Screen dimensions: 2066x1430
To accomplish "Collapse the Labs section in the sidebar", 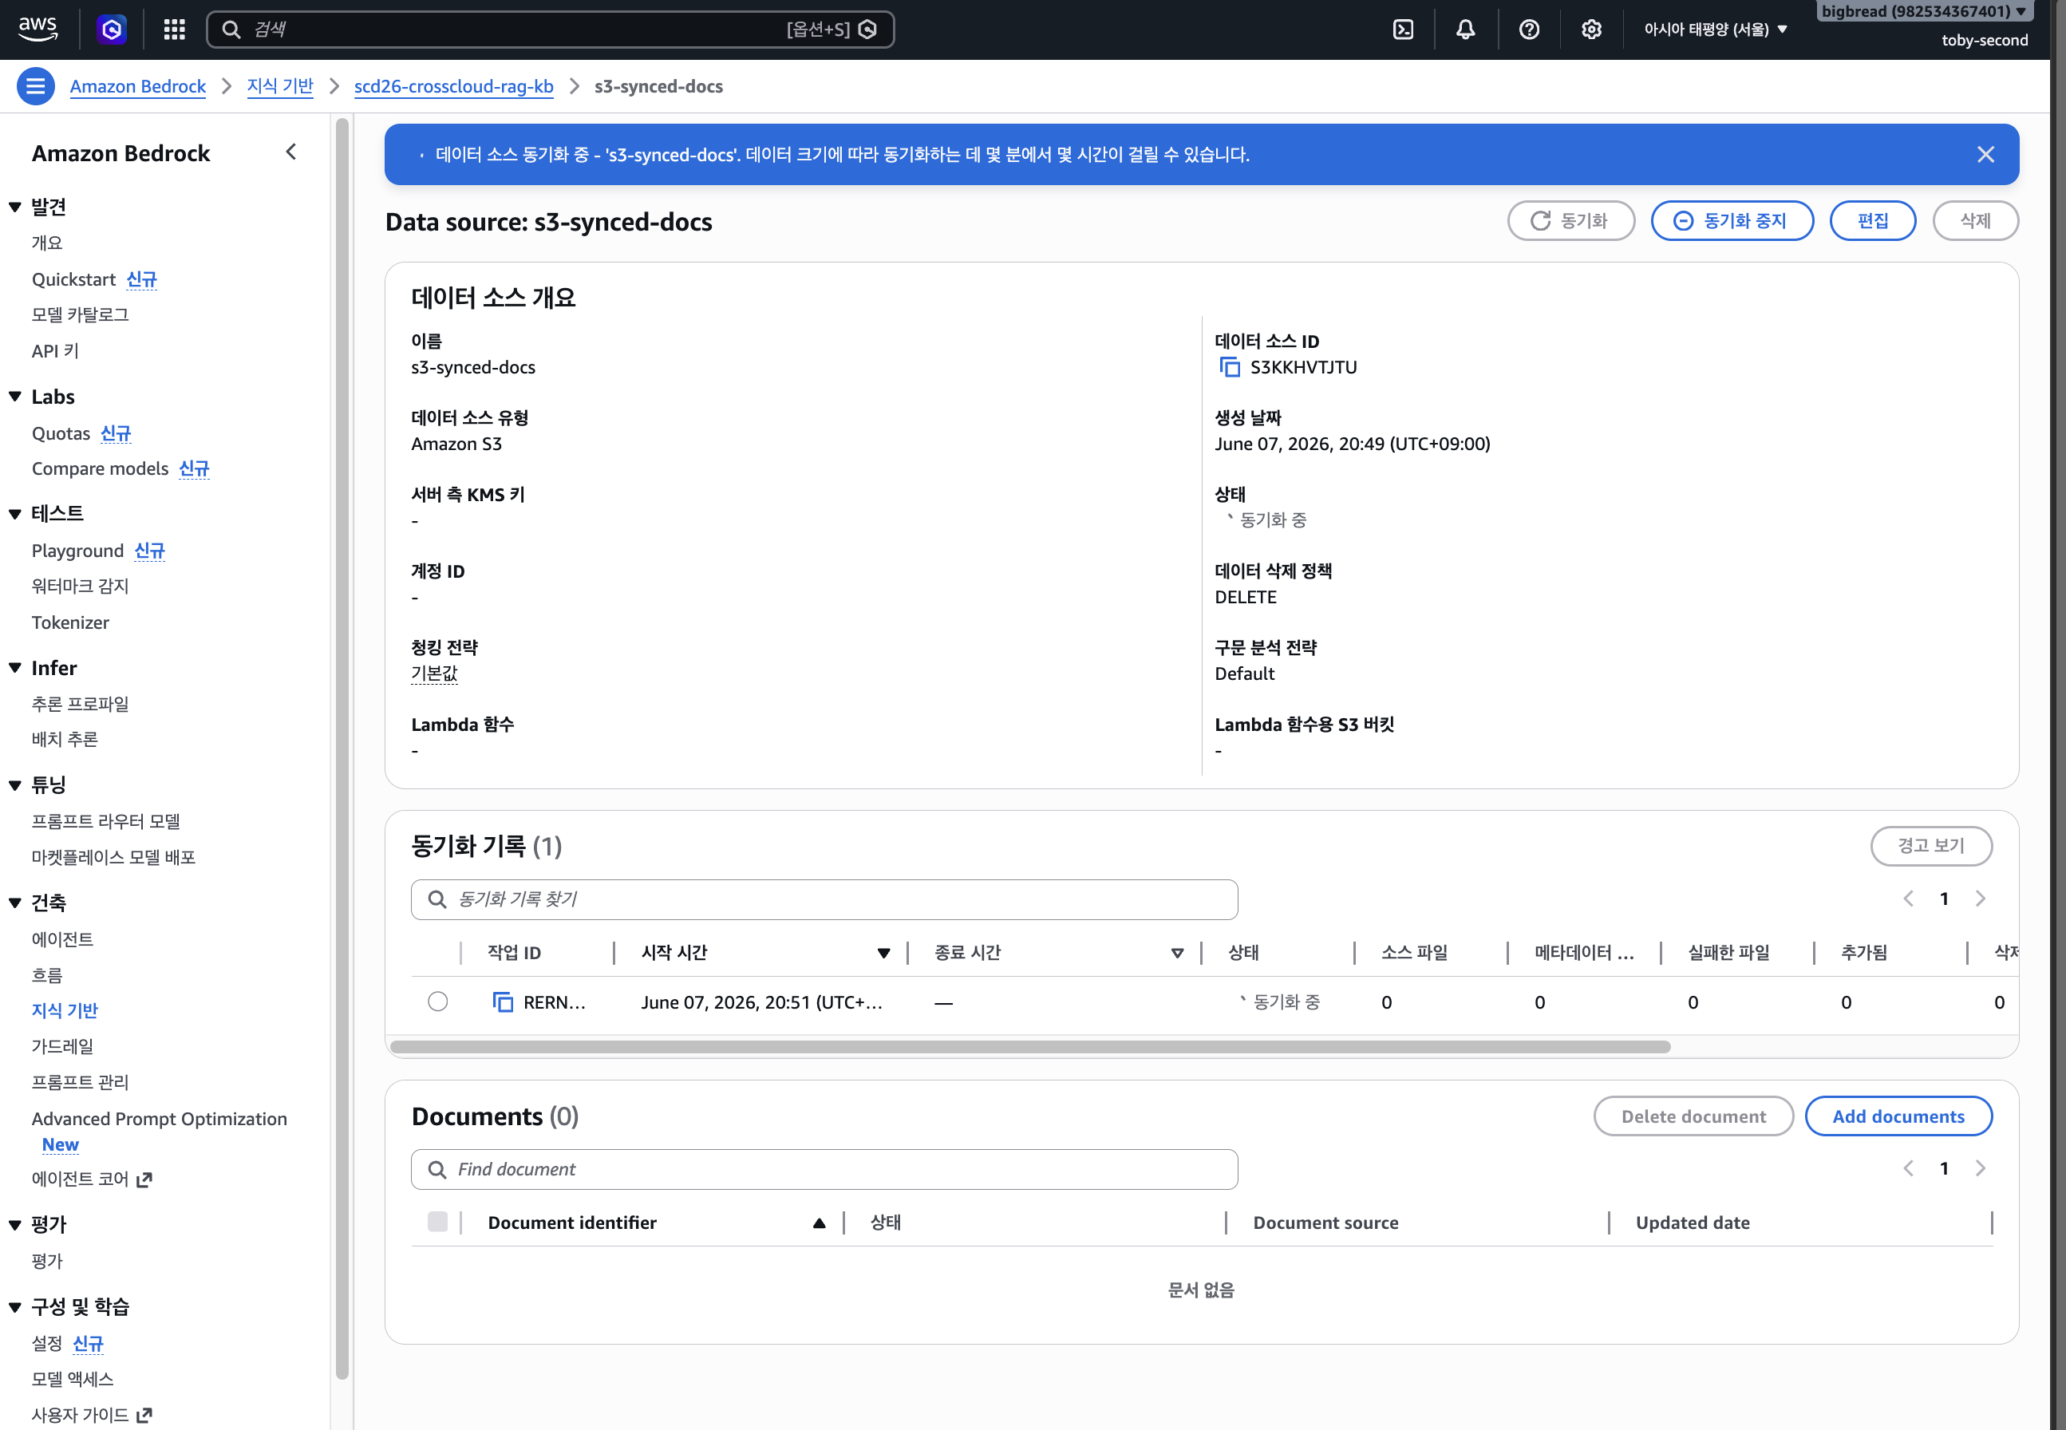I will click(x=15, y=396).
